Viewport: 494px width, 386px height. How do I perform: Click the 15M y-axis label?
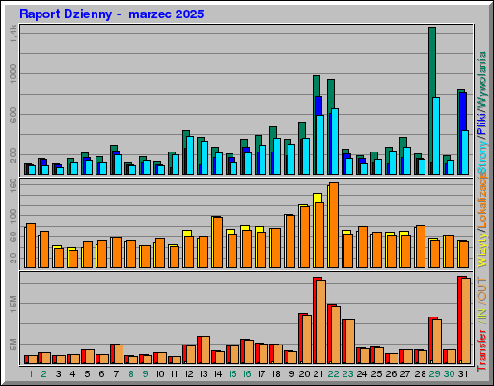click(14, 304)
